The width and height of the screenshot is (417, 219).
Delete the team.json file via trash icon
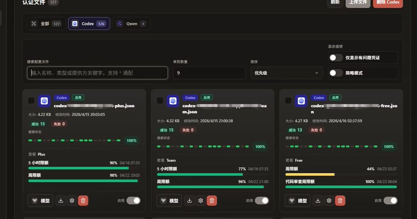coord(212,201)
